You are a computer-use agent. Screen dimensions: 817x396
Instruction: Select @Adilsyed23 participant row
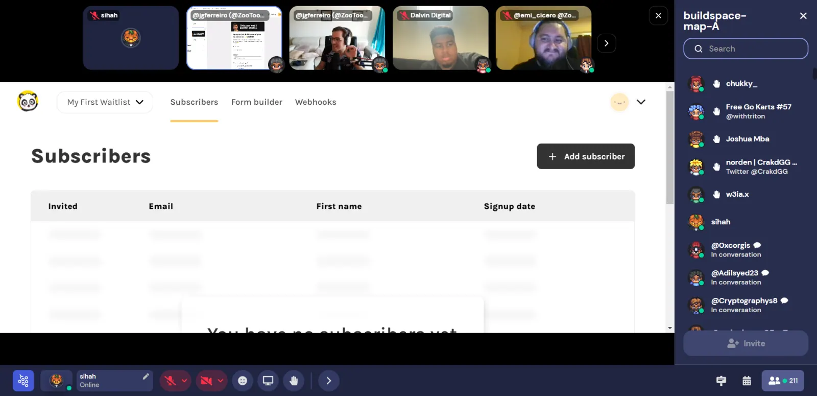[x=746, y=277]
